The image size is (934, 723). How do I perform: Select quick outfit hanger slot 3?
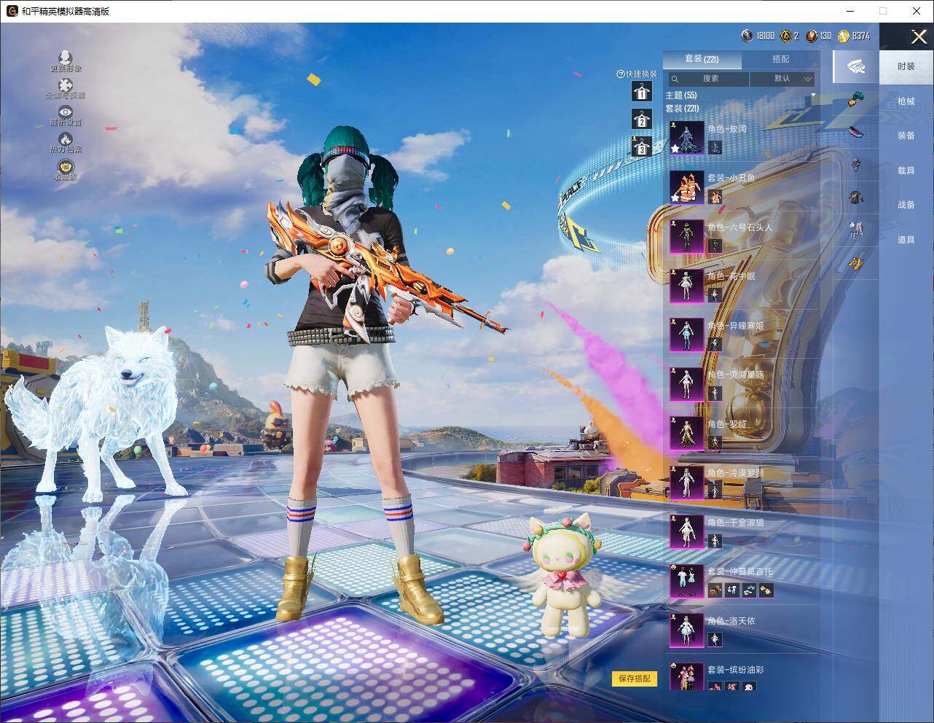[x=641, y=146]
